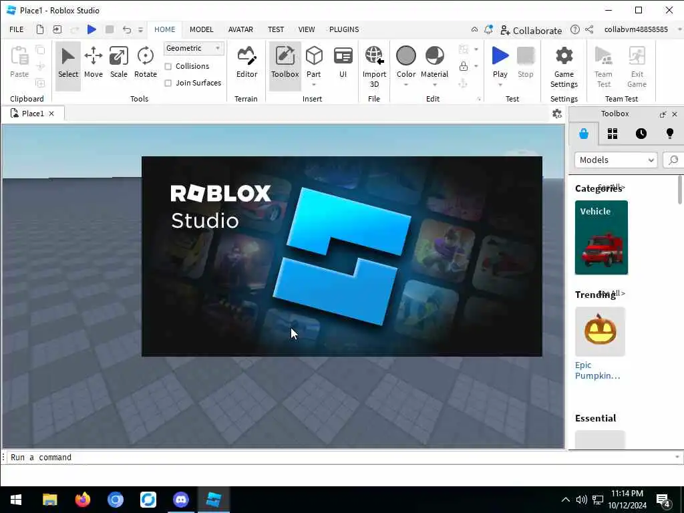Expand the Play dropdown arrow
This screenshot has width=684, height=513.
pyautogui.click(x=500, y=85)
